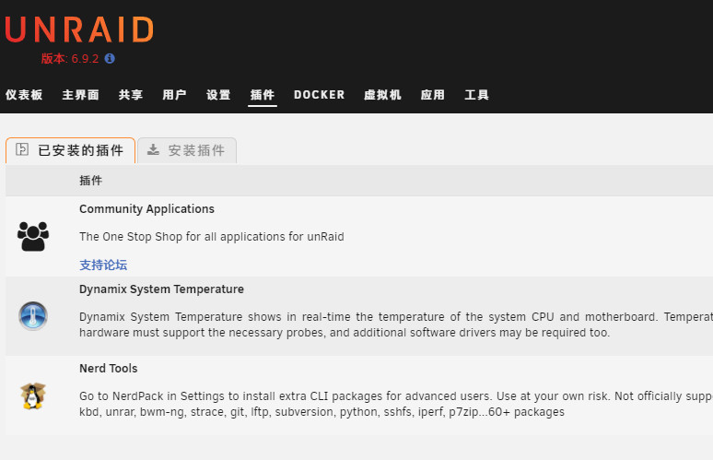This screenshot has width=713, height=460.
Task: Open the 支持论坛 support forum link
Action: [103, 265]
